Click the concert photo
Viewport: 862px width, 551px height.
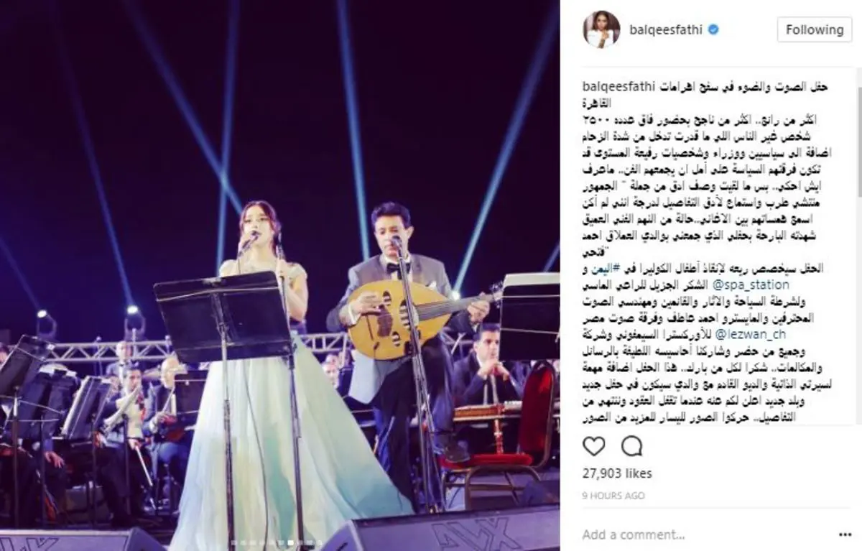[x=280, y=275]
